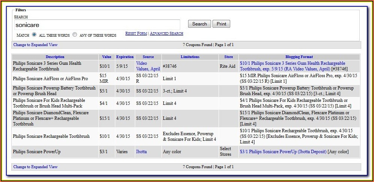Click the Reset Form link

point(136,34)
